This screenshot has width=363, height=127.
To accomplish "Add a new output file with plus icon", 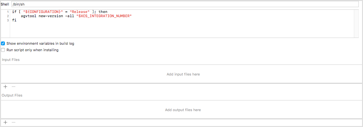I will [6, 122].
